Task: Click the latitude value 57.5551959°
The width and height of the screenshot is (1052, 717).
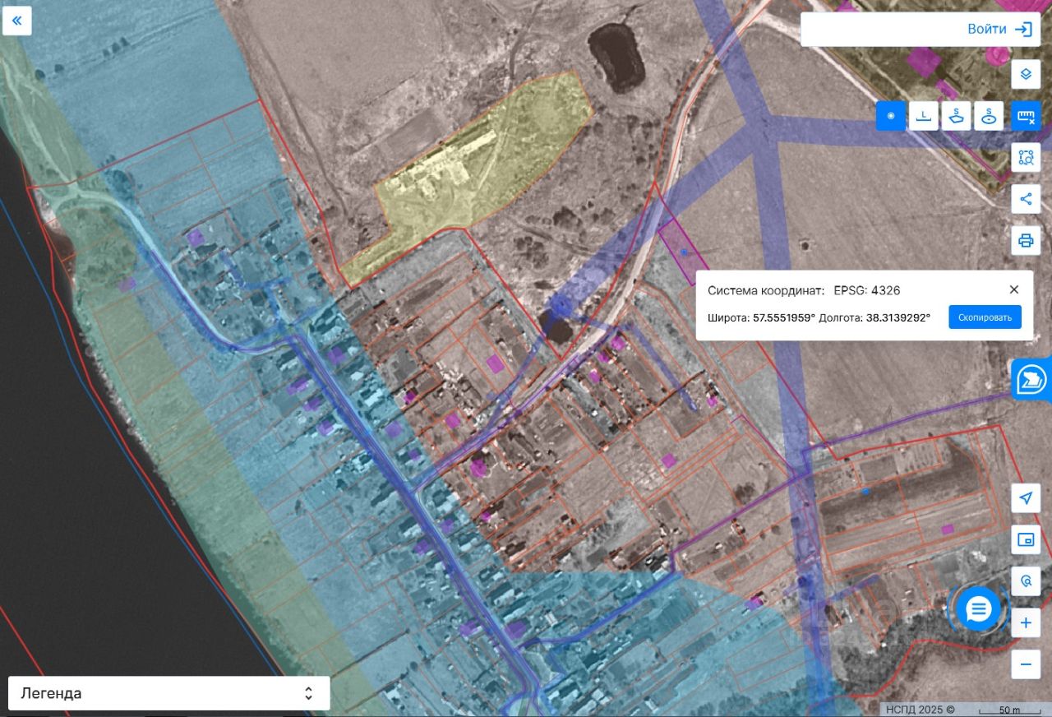Action: point(784,317)
